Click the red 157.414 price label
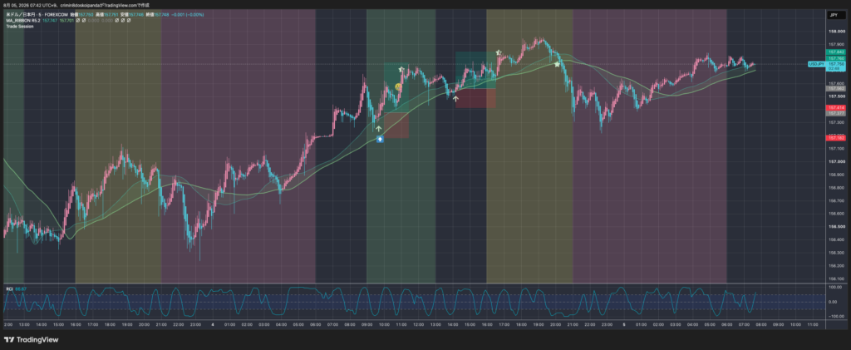 point(834,108)
